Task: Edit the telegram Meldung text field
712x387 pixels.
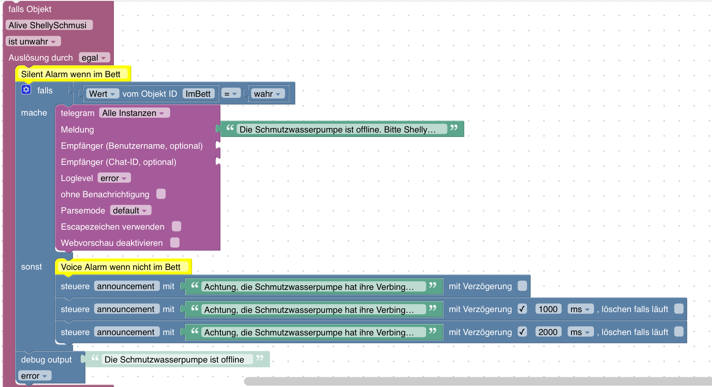Action: coord(342,130)
